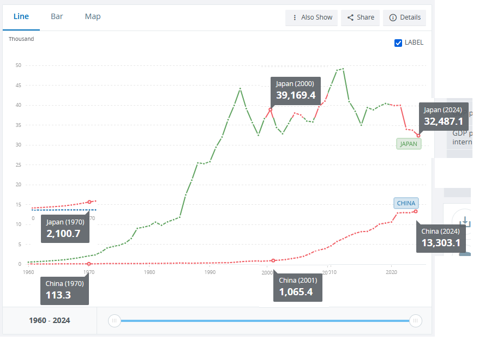This screenshot has height=341, width=485.
Task: Click the China (2001) 1,065.4 tooltip
Action: pyautogui.click(x=297, y=287)
